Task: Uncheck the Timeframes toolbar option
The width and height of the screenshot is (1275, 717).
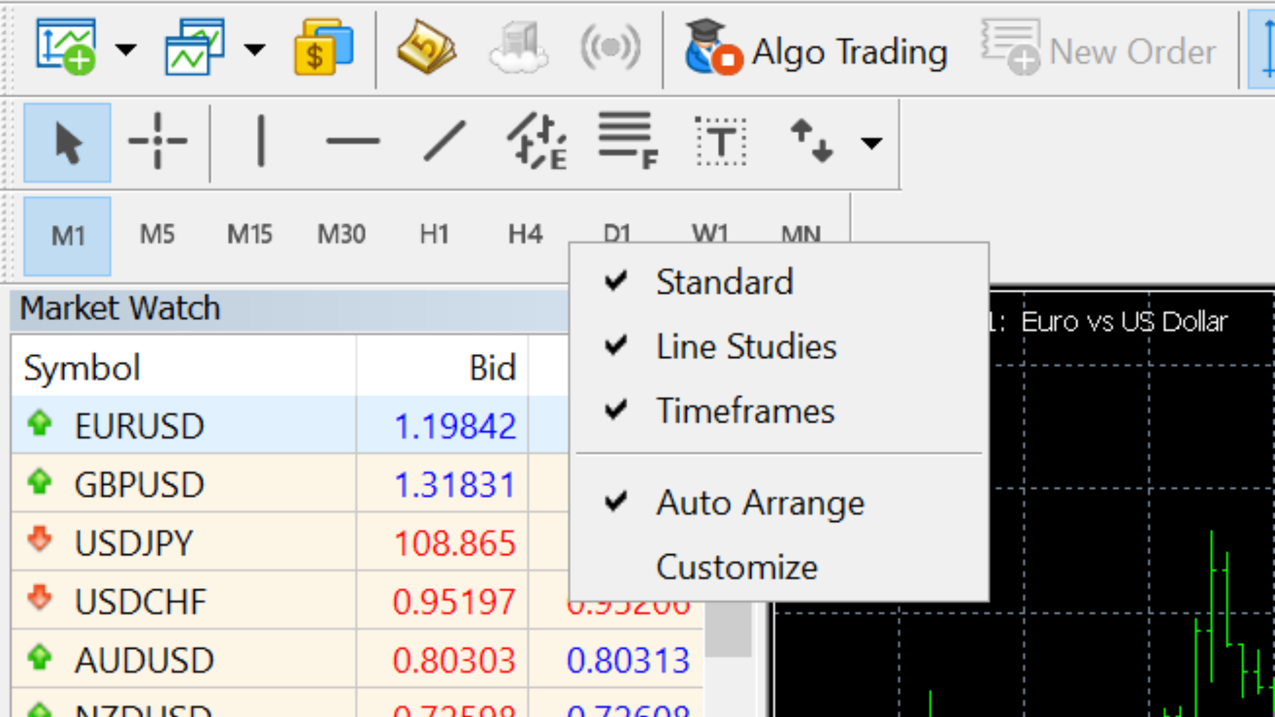Action: (x=778, y=410)
